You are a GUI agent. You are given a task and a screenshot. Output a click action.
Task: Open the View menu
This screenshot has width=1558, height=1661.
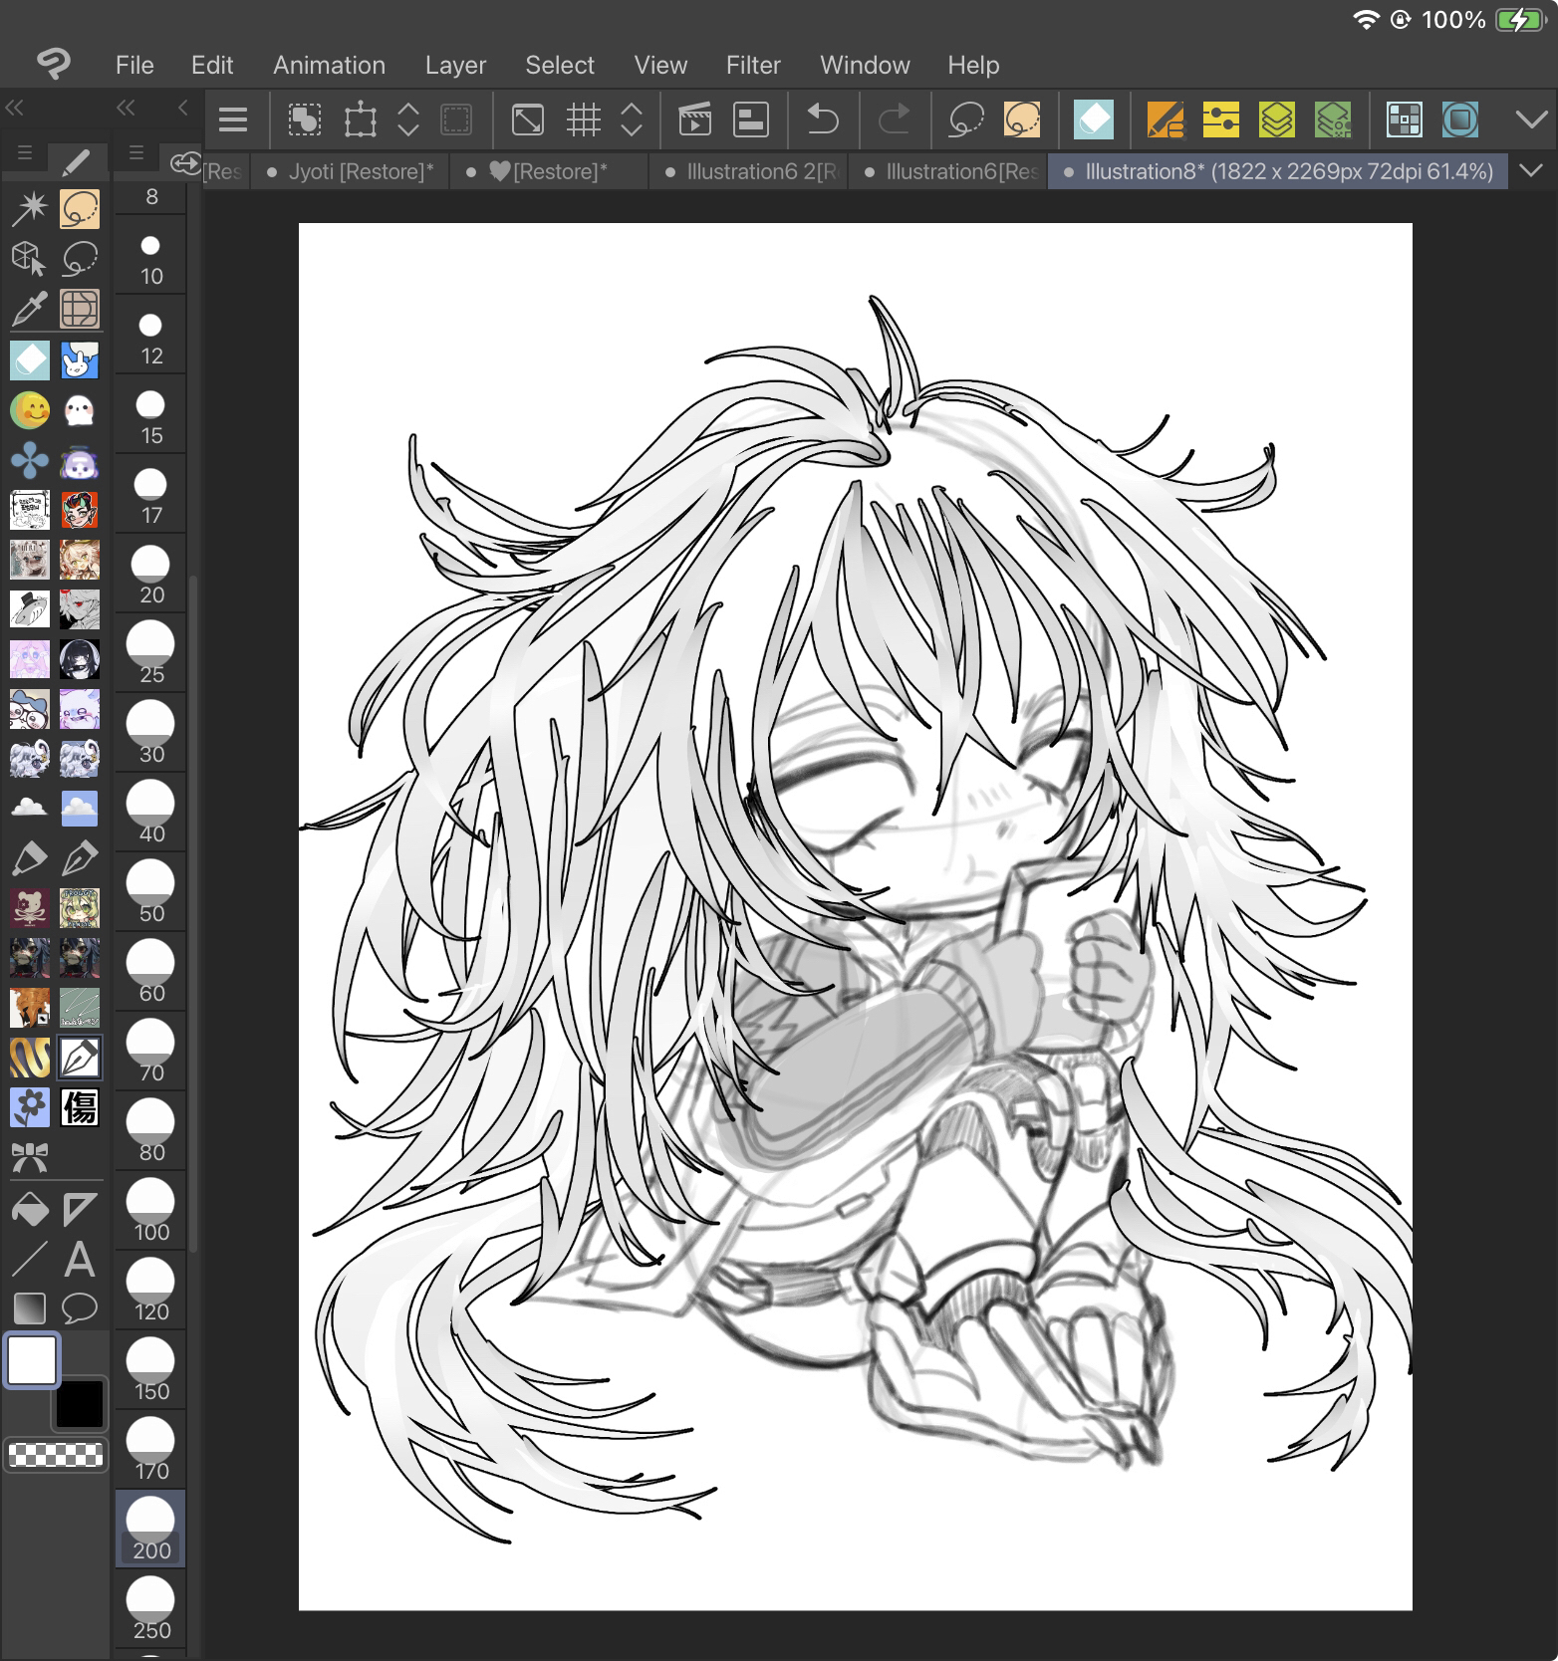pyautogui.click(x=660, y=65)
